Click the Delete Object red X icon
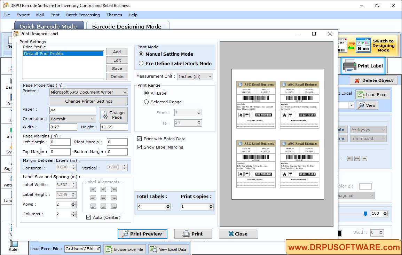 pyautogui.click(x=357, y=80)
